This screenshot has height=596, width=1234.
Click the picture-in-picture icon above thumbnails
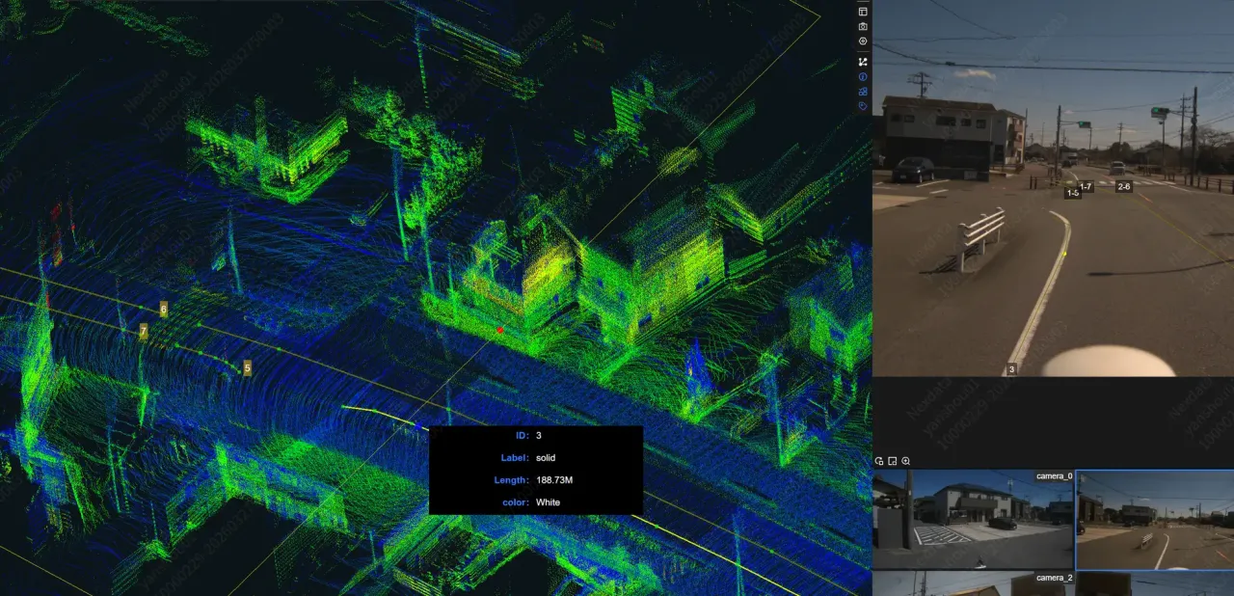893,461
